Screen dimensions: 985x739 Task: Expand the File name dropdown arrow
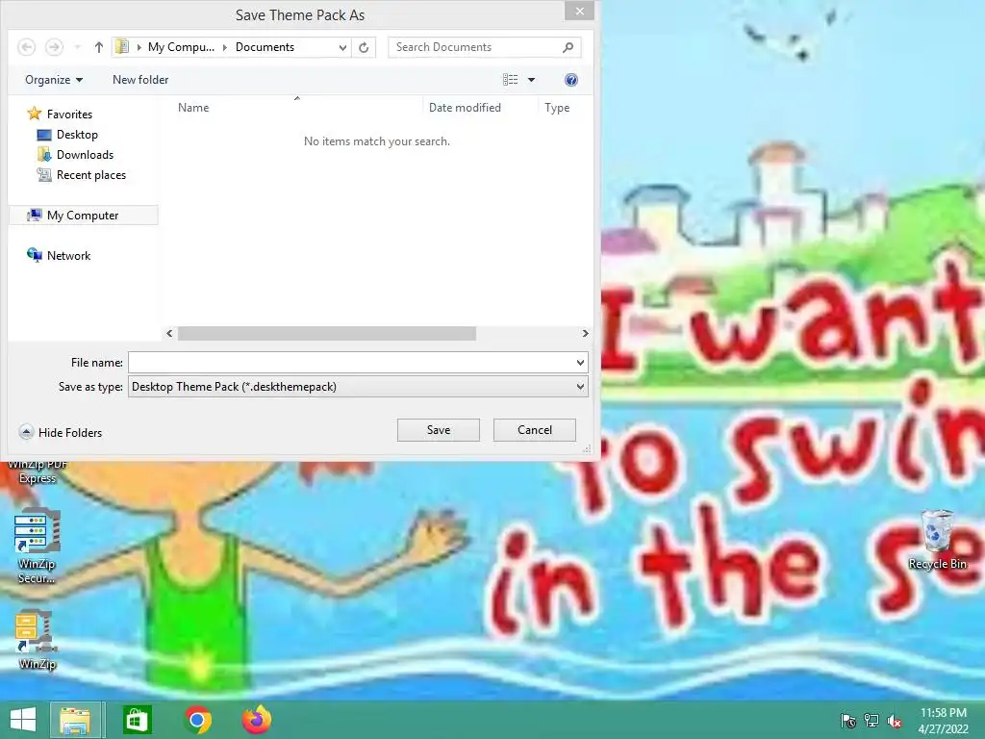580,363
